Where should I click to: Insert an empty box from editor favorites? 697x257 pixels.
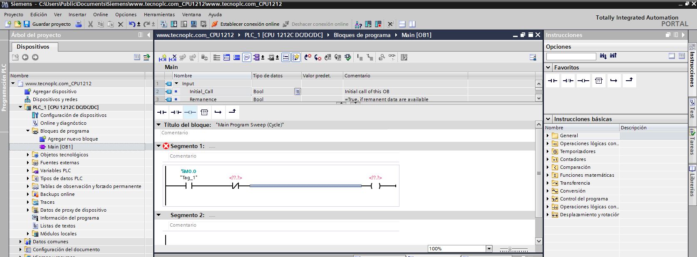[x=204, y=112]
